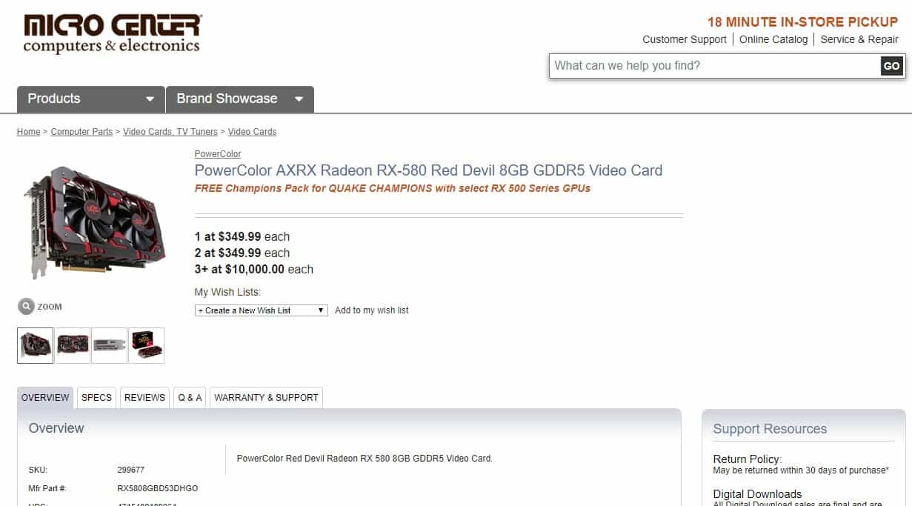
Task: Go to the Home breadcrumb
Action: tap(28, 132)
